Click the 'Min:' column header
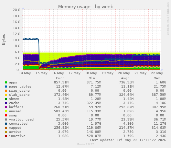171x148 pixels. [93, 78]
